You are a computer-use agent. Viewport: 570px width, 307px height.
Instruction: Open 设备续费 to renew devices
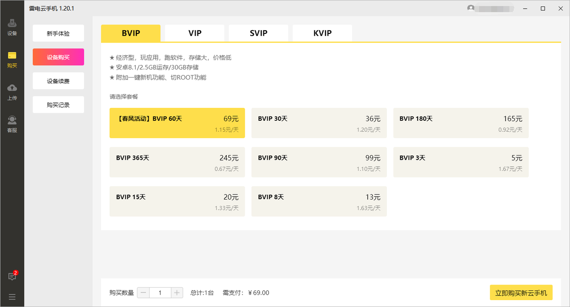pyautogui.click(x=58, y=81)
